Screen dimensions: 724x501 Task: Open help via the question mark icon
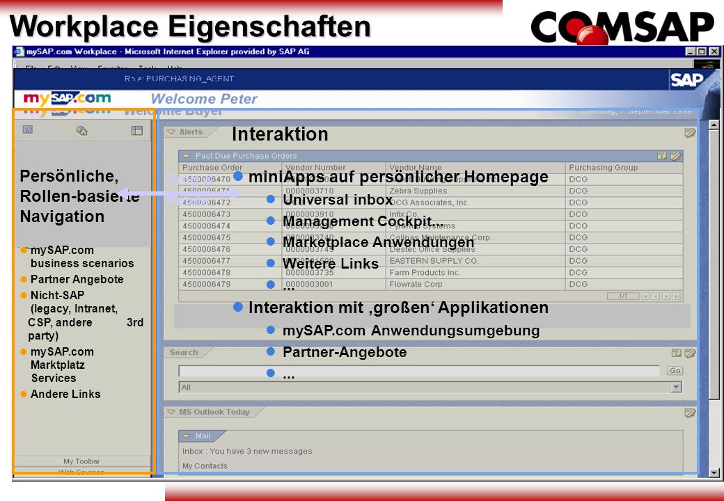28,129
